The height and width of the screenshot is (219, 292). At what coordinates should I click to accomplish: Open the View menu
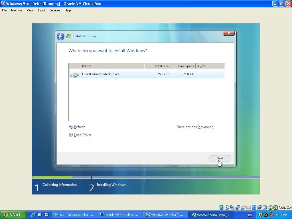[30, 10]
